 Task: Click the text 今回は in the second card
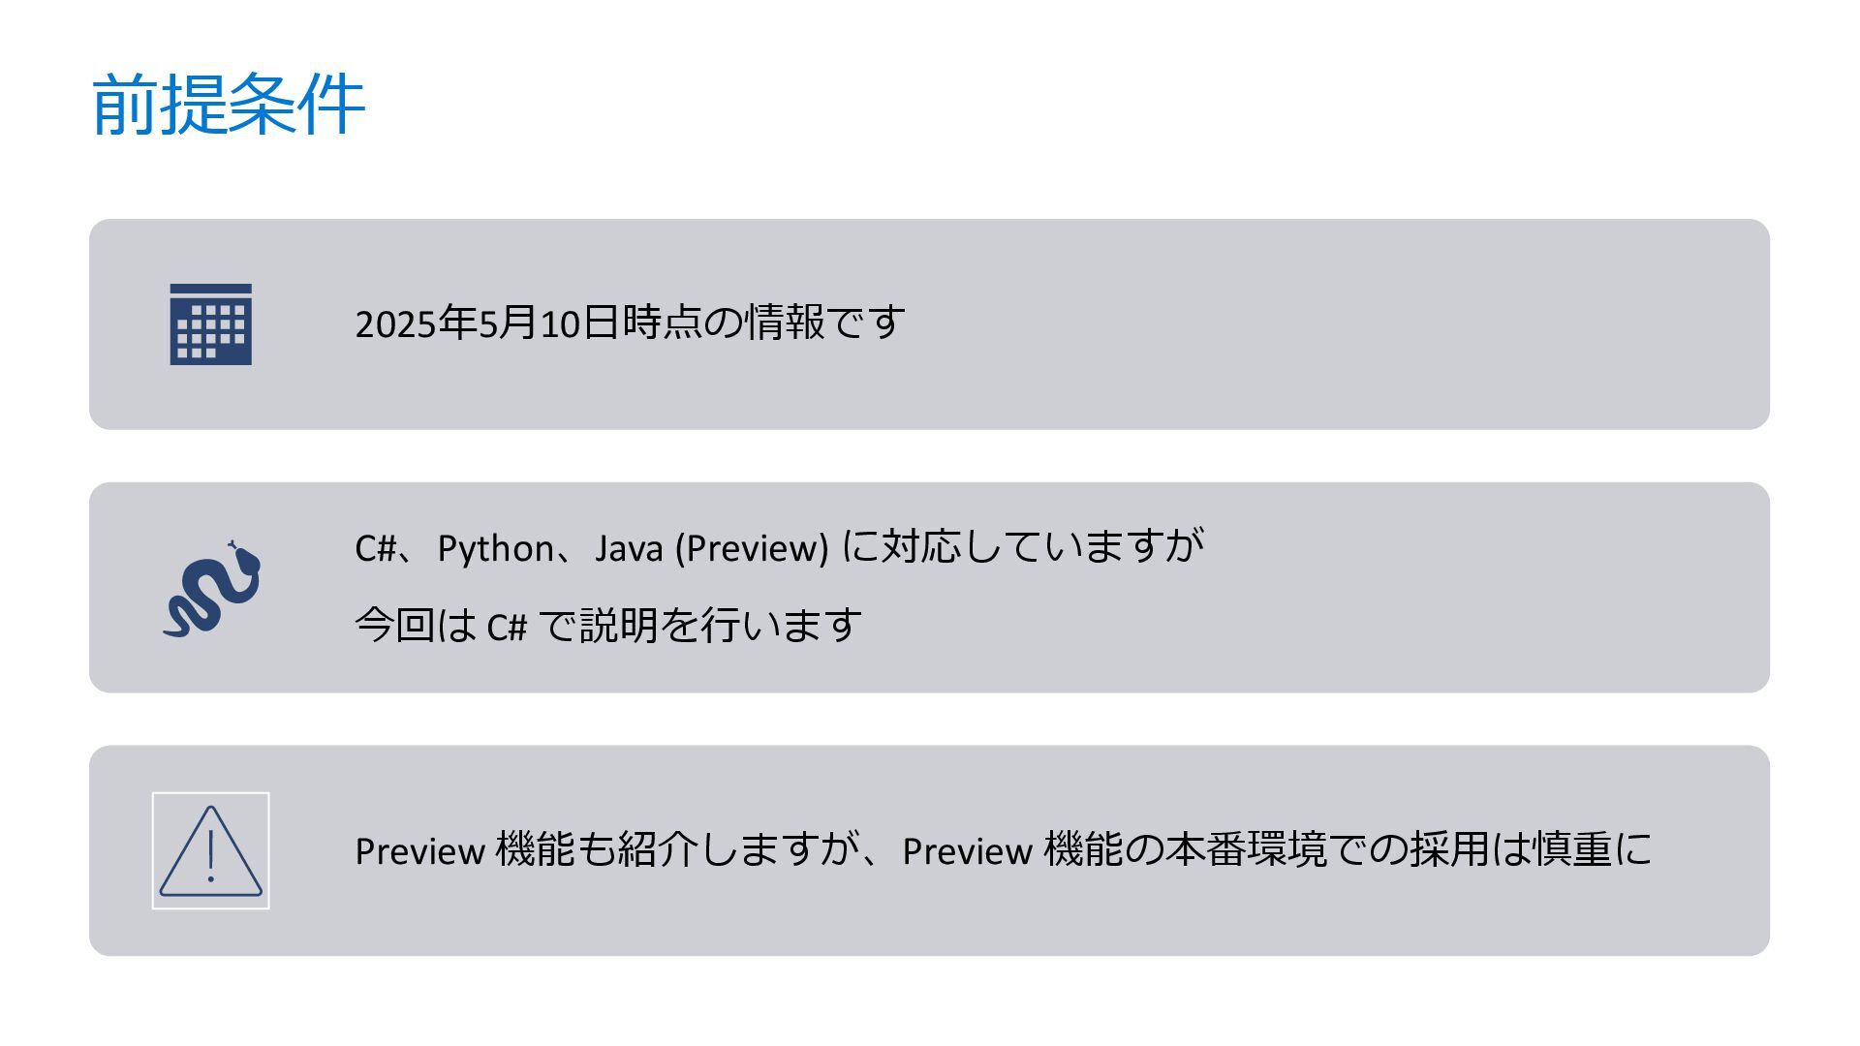point(416,626)
